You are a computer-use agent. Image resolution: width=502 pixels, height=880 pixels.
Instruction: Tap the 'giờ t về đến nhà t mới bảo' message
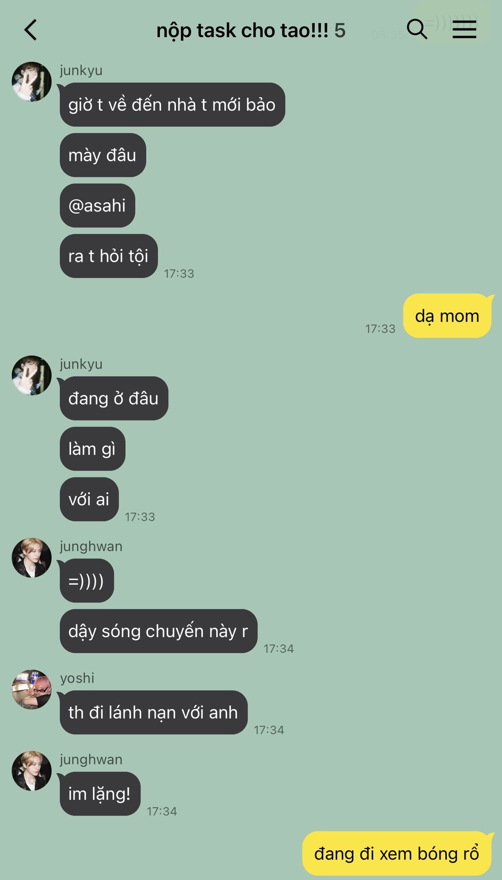[x=172, y=104]
